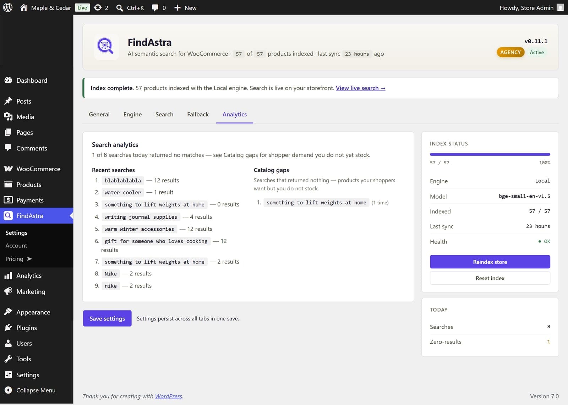568x405 pixels.
Task: Click the updates icon showing 2
Action: (98, 7)
